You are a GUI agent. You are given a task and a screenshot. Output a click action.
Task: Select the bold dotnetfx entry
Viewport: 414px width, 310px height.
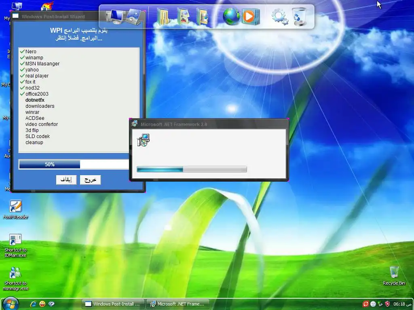coord(35,100)
